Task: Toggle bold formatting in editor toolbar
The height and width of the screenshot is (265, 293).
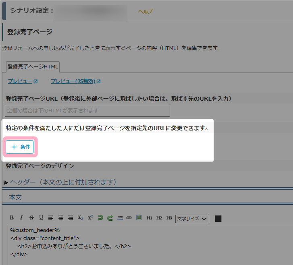Action: (x=12, y=218)
